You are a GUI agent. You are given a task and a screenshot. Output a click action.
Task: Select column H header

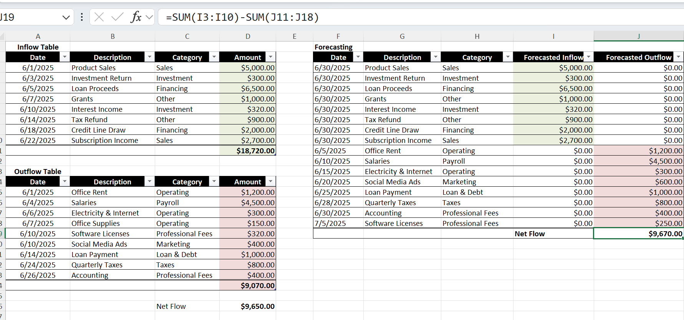[x=477, y=36]
